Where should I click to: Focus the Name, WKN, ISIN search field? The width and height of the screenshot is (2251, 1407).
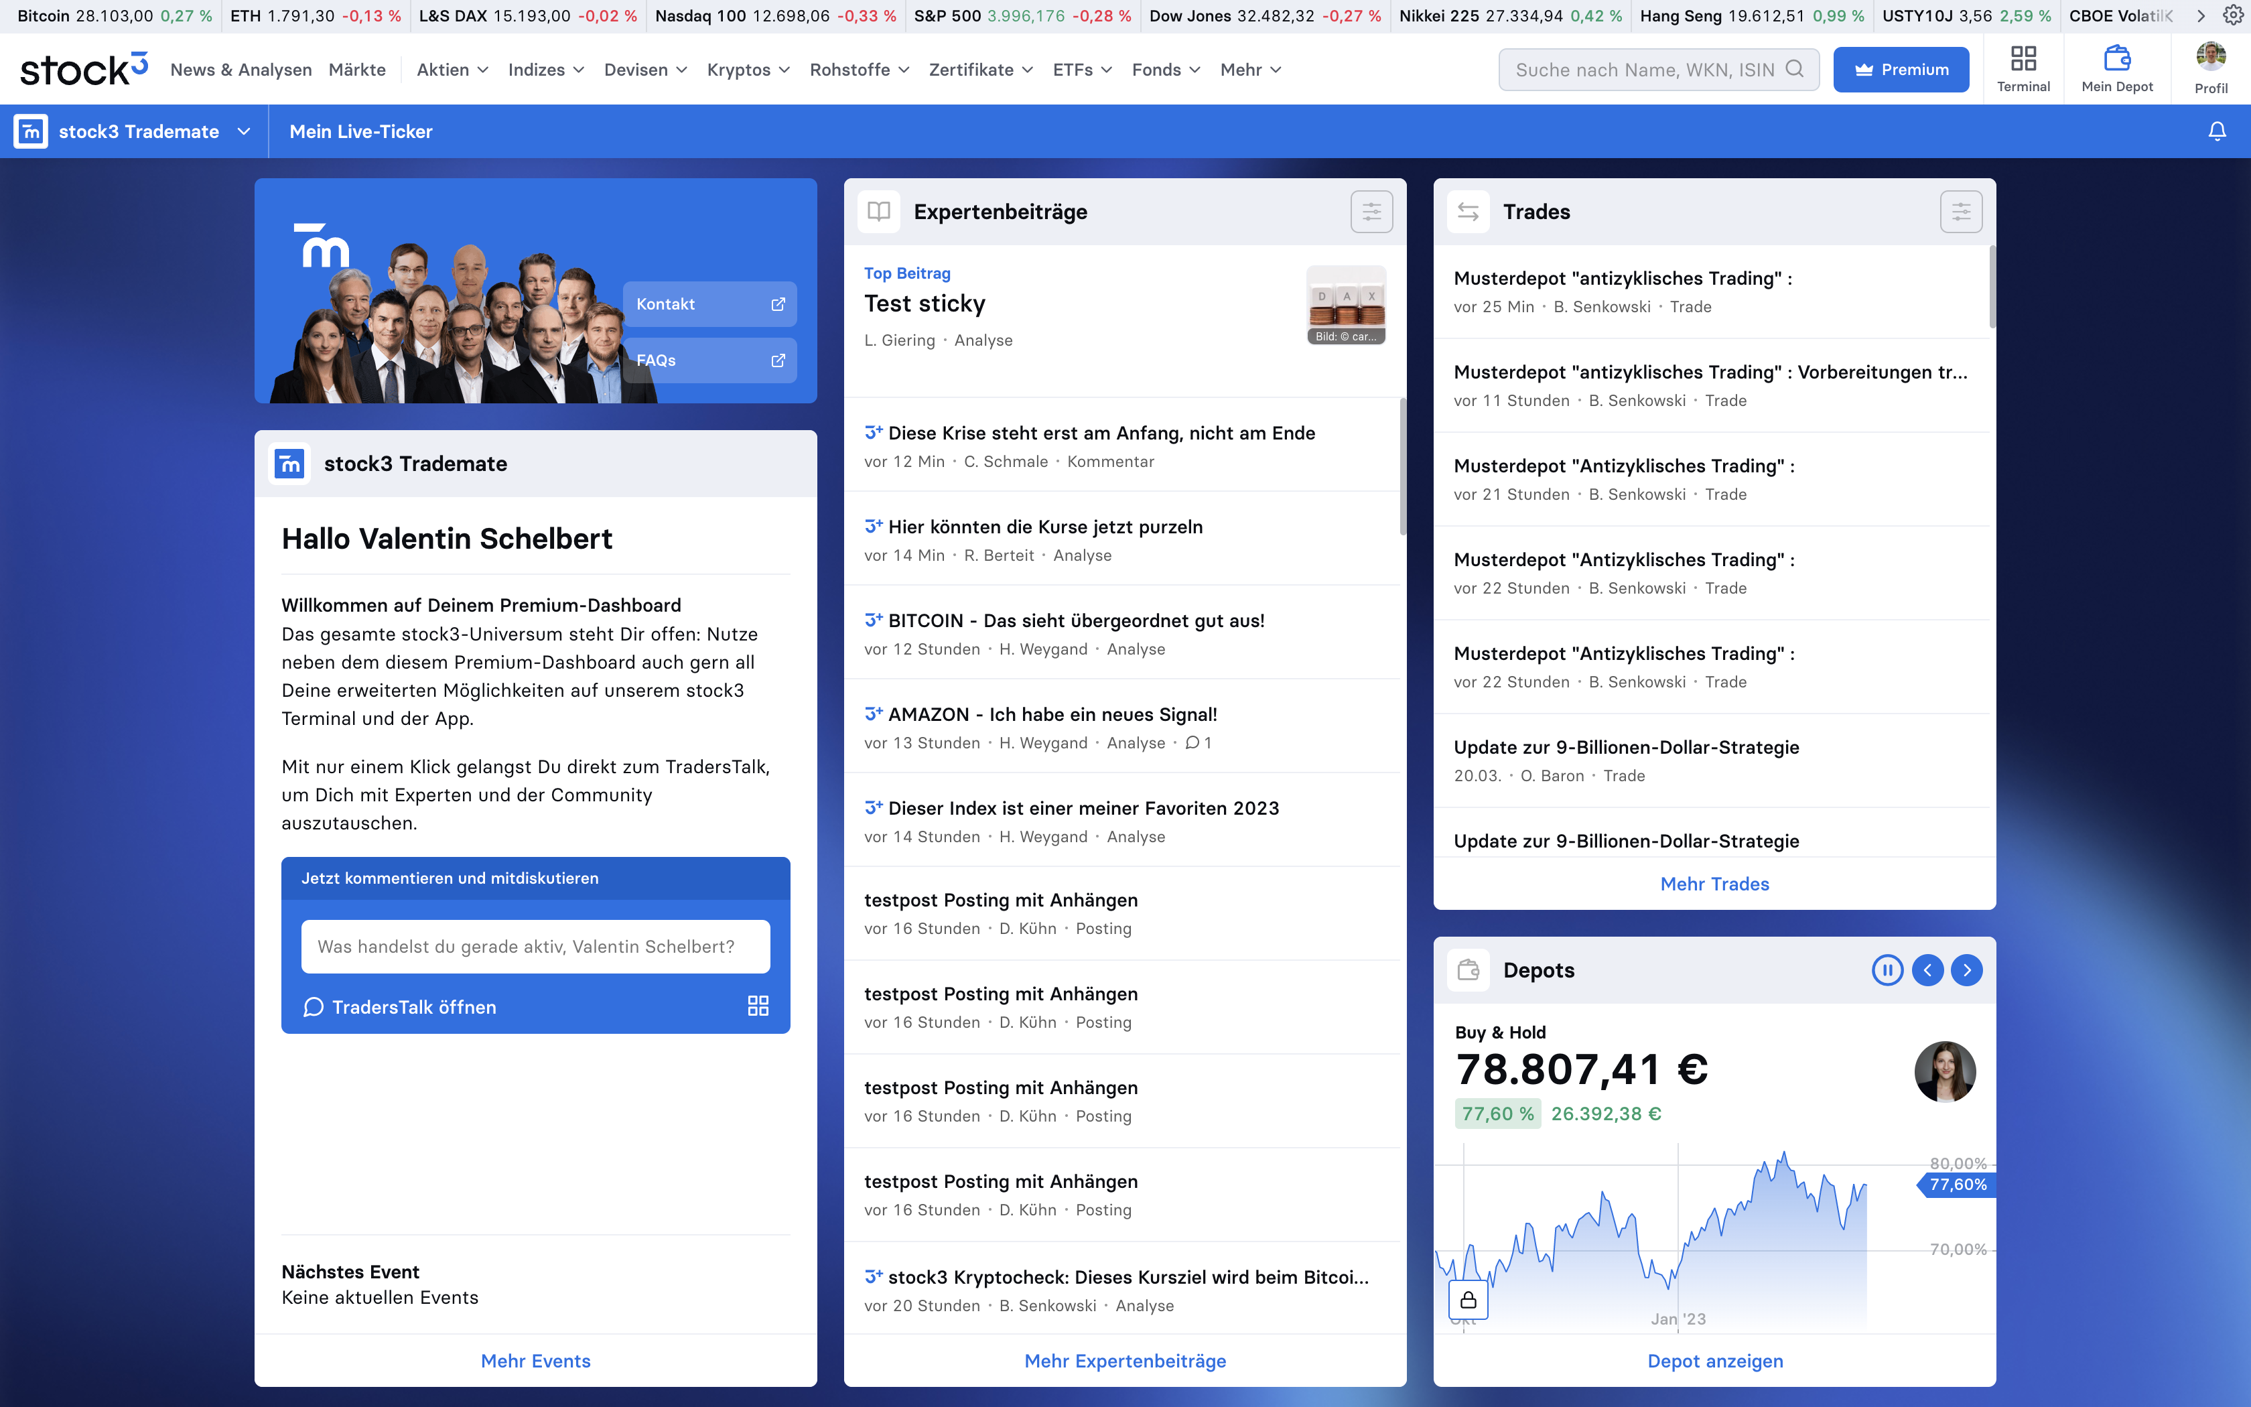[1659, 70]
